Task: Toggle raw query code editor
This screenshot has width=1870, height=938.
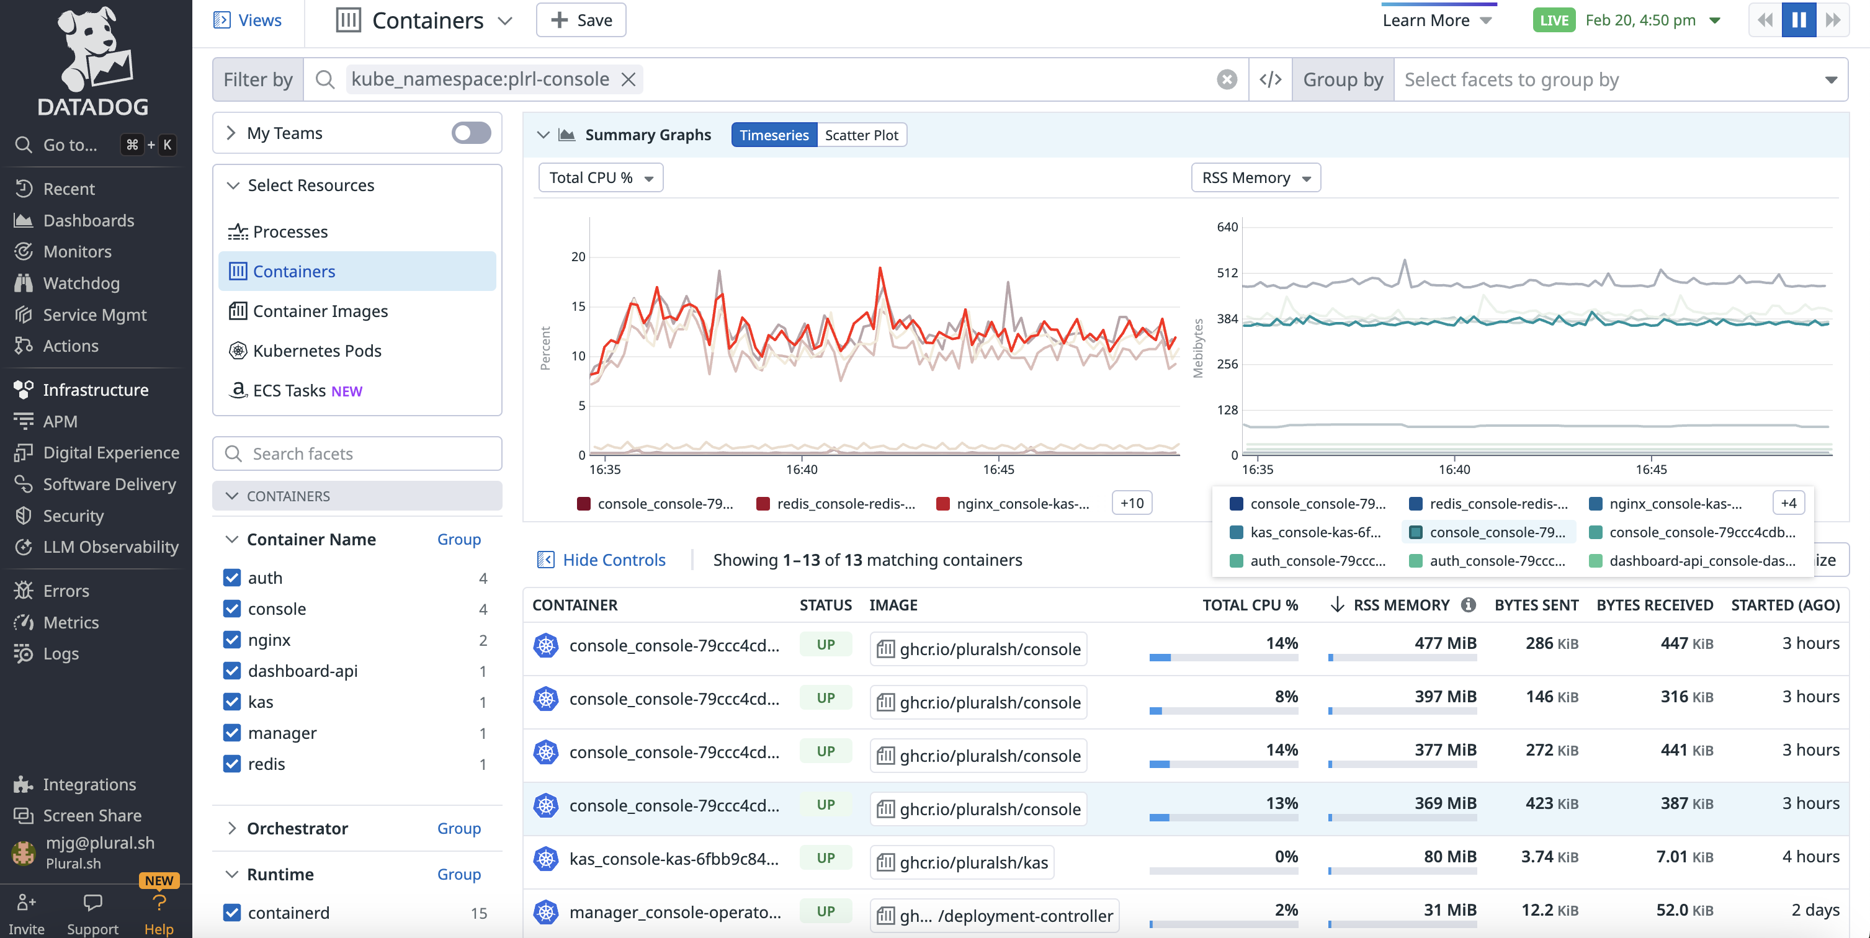Action: pos(1271,79)
